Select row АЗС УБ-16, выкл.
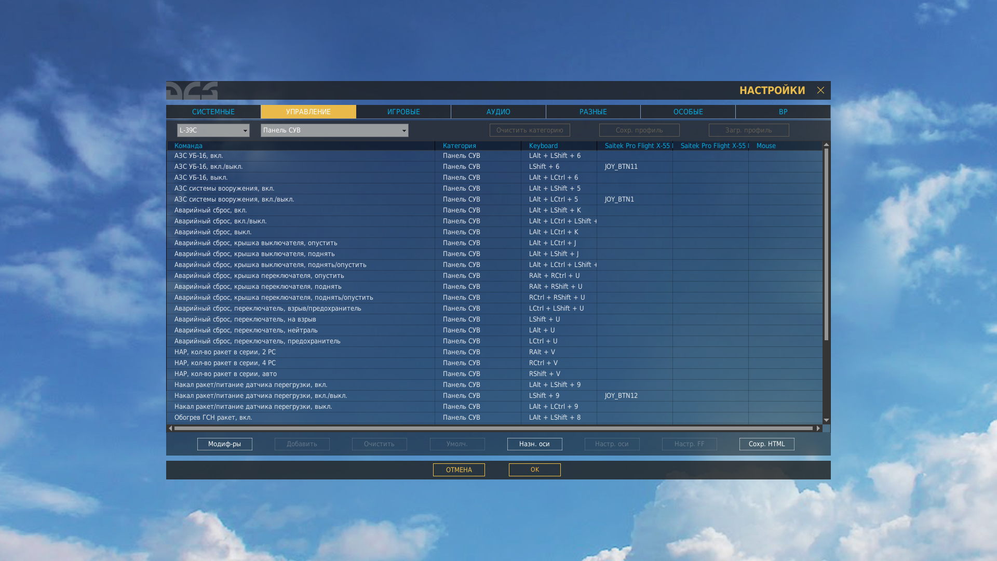Screen dimensions: 997x561 coord(494,178)
